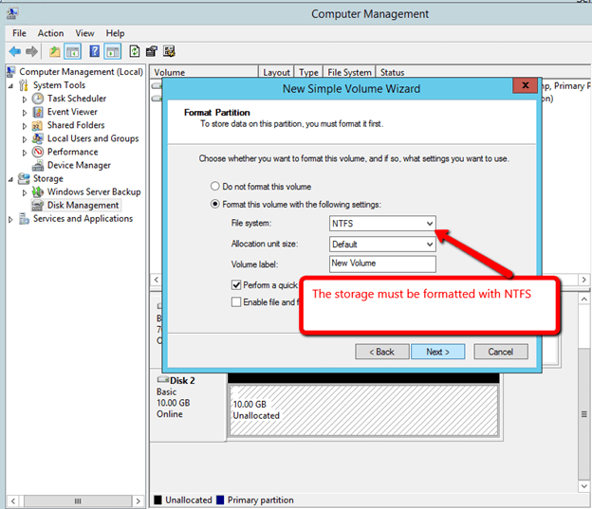This screenshot has width=592, height=509.
Task: Open the Action menu
Action: (x=50, y=33)
